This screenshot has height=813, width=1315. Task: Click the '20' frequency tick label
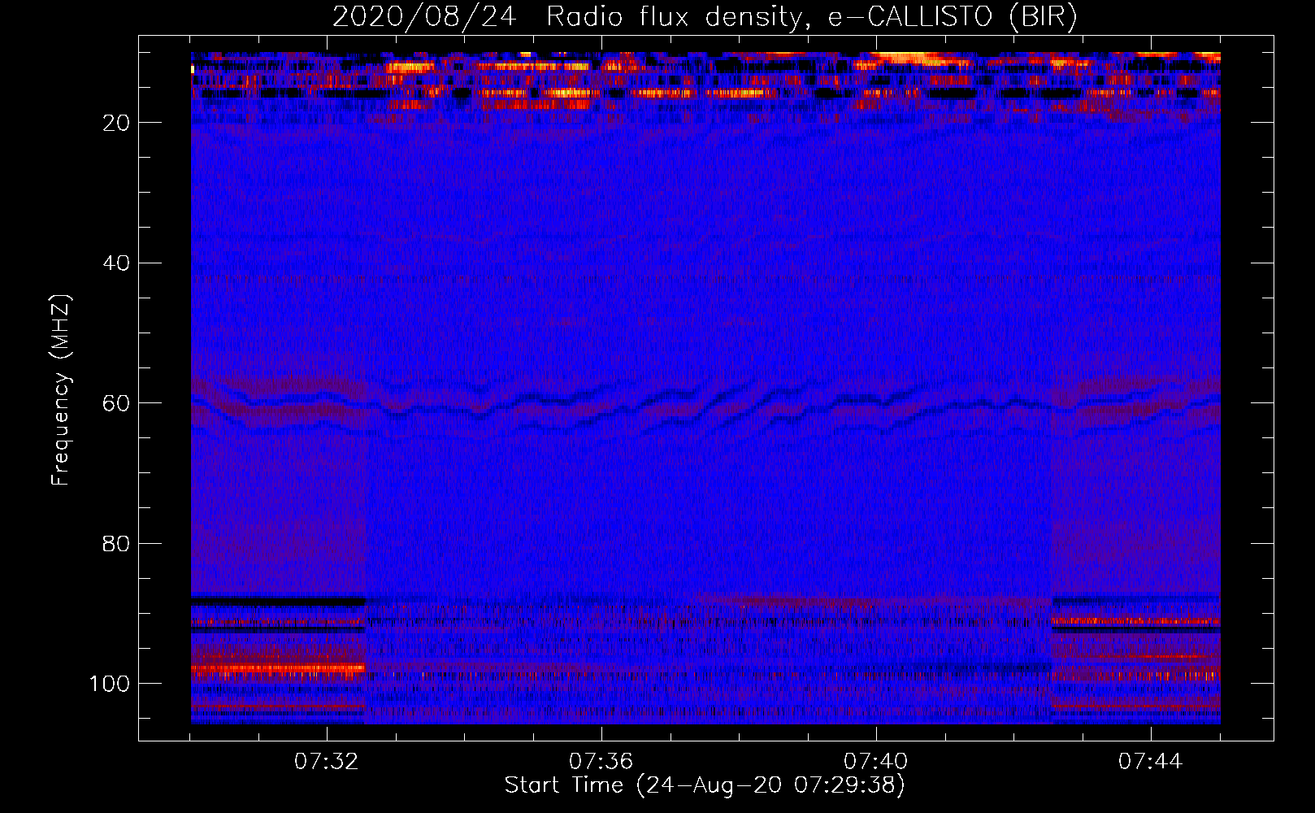(117, 123)
